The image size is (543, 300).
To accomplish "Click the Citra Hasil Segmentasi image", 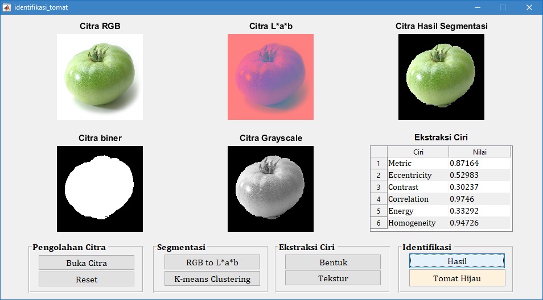I will (441, 77).
